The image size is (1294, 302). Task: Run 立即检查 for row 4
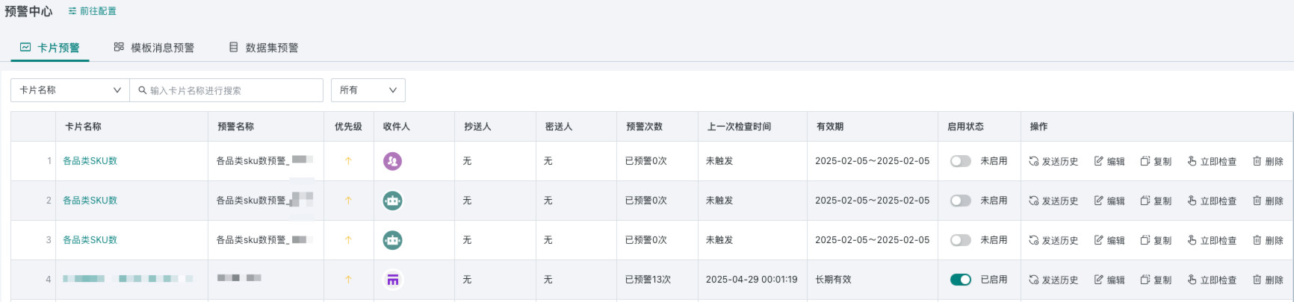click(1212, 280)
